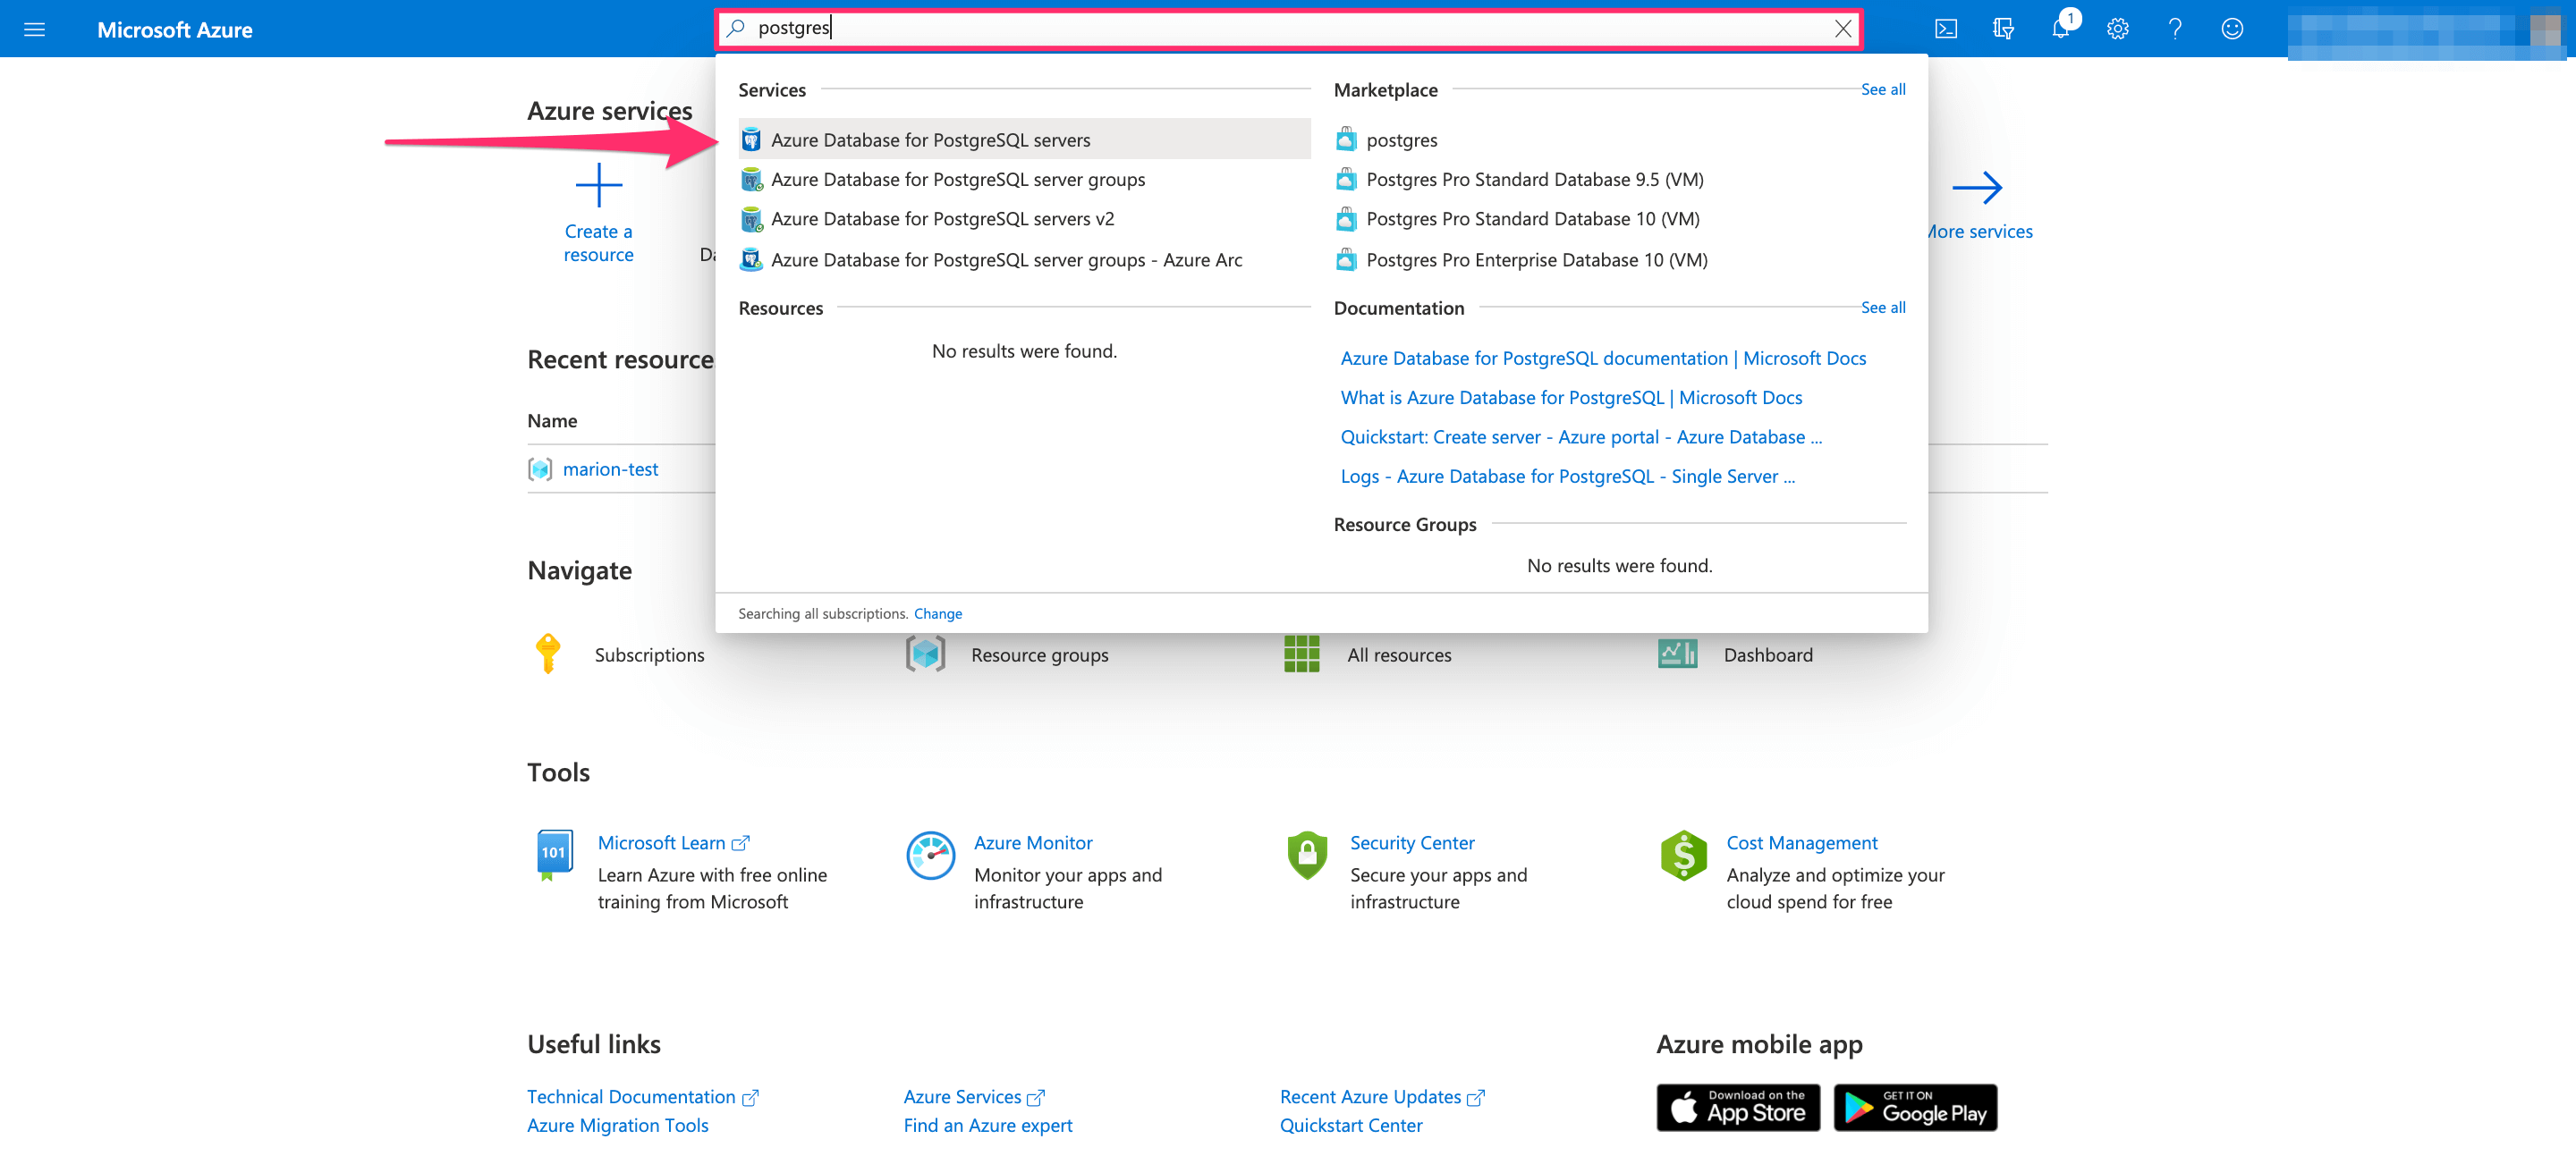Image resolution: width=2576 pixels, height=1173 pixels.
Task: Open Cloud Shell from top bar
Action: (1945, 29)
